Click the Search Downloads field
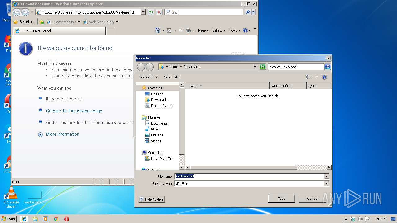 (x=296, y=67)
